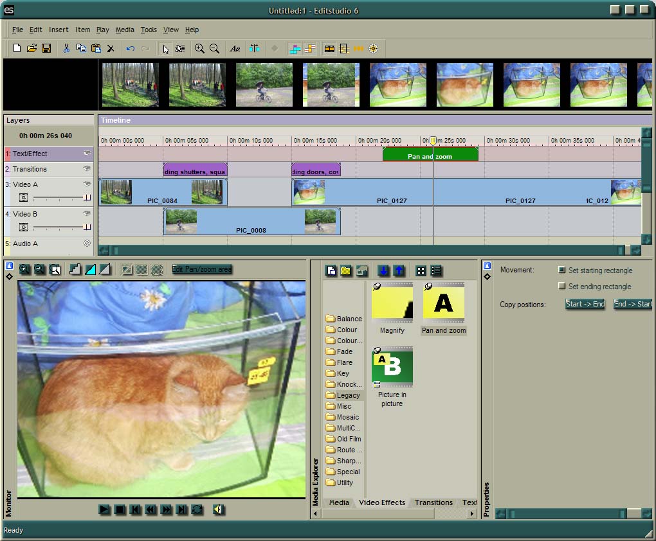Click the Start -> End copy positions button

[584, 305]
